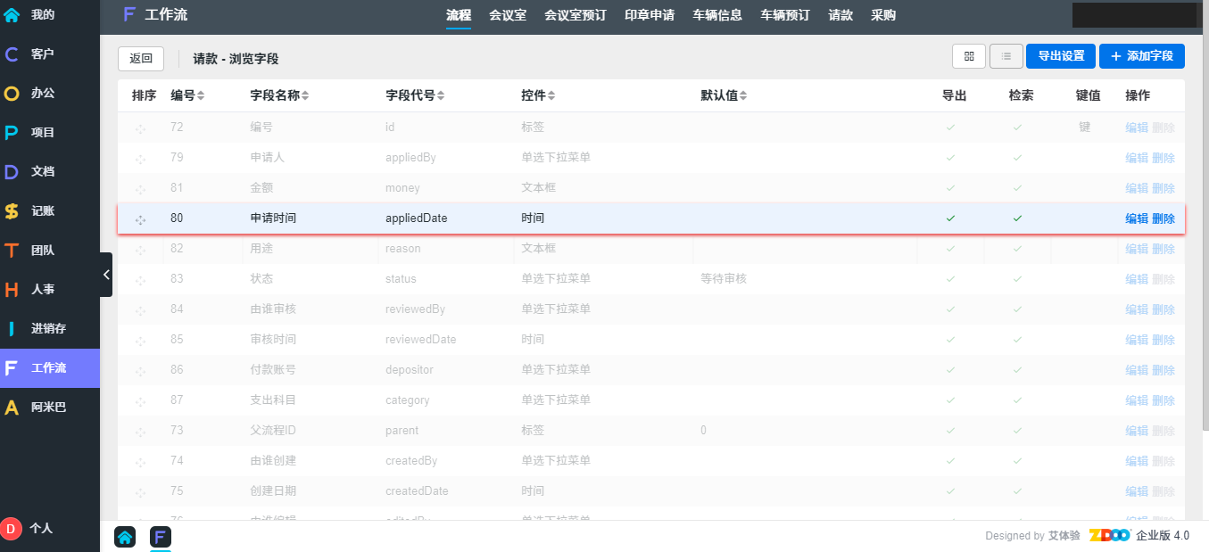Collapse the sidebar with the arrow handle

pos(106,275)
